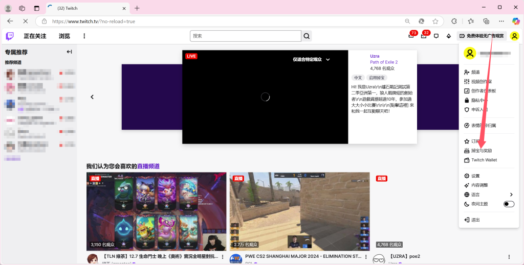The image size is (524, 265).
Task: Open the browser collections icon
Action: click(x=486, y=21)
